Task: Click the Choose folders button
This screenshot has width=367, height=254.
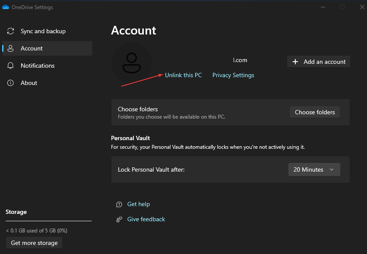Action: coord(315,112)
